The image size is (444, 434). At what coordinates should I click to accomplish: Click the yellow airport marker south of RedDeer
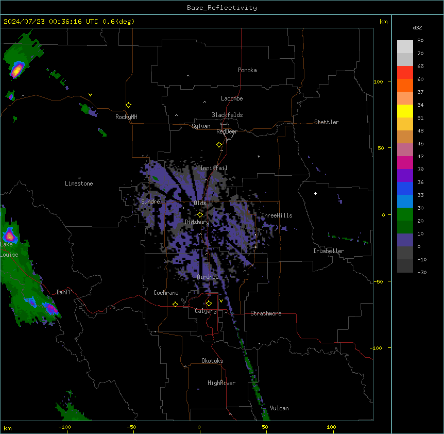pos(219,145)
